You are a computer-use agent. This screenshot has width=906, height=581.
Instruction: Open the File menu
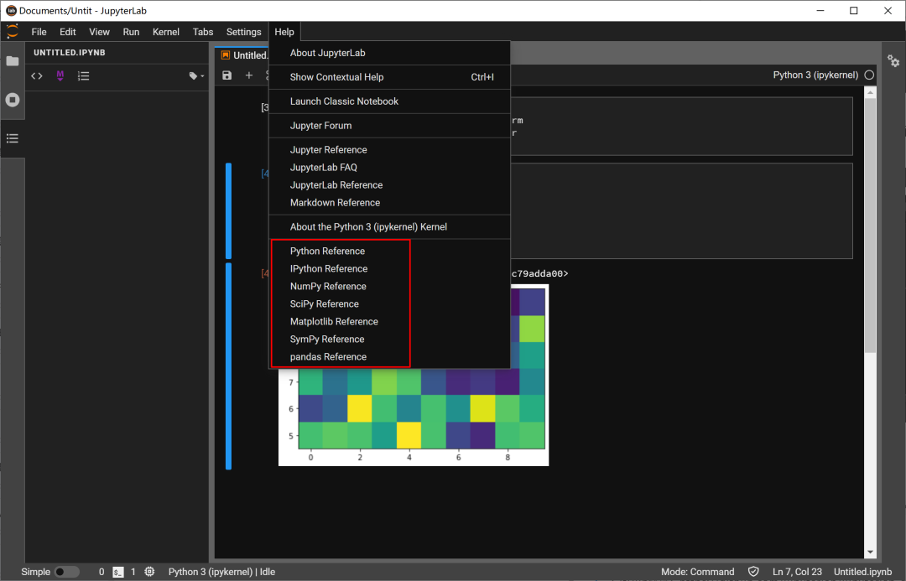[39, 32]
